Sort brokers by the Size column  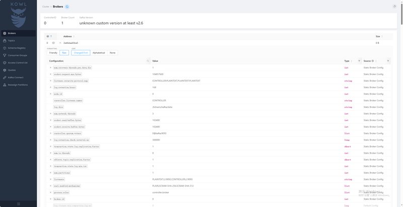point(378,36)
